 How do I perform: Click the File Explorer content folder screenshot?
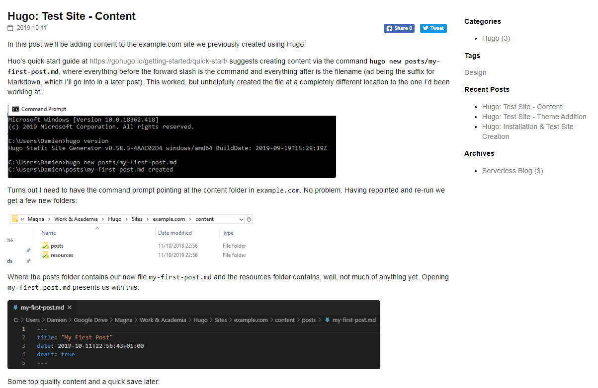pyautogui.click(x=130, y=239)
